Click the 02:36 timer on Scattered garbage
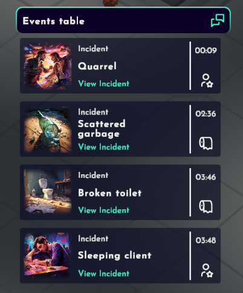The height and width of the screenshot is (293, 243). click(206, 114)
